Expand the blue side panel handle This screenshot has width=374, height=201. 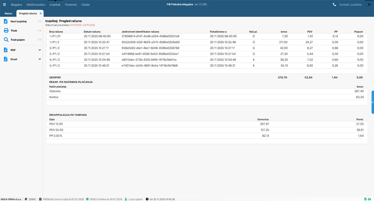click(x=372, y=102)
